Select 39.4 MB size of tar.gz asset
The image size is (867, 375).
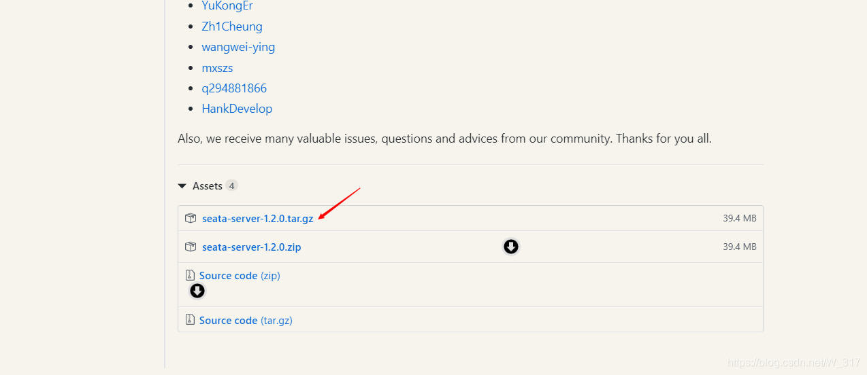(x=740, y=219)
